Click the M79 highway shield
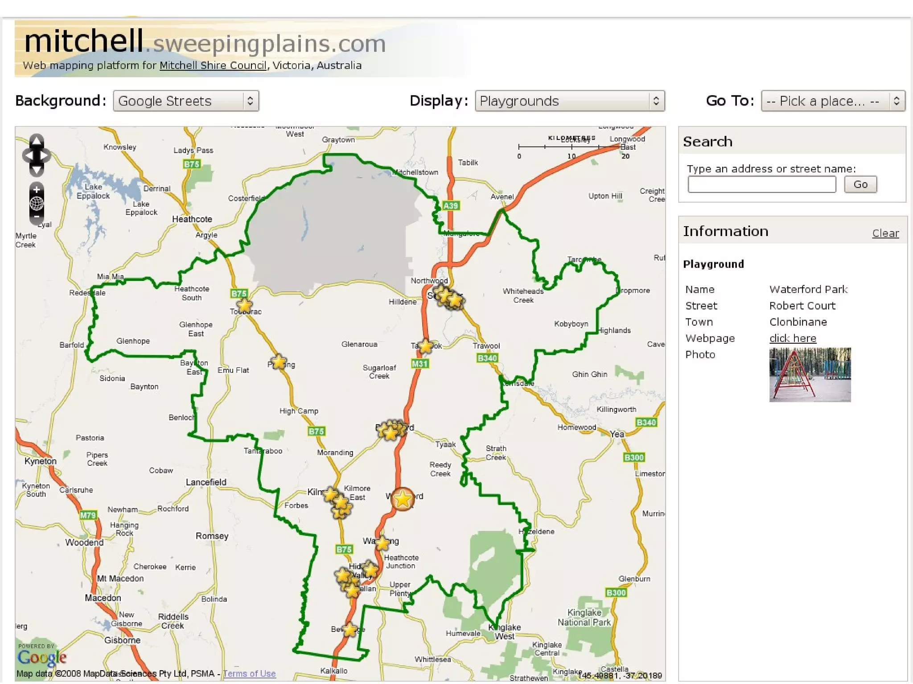The height and width of the screenshot is (684, 913). click(88, 515)
